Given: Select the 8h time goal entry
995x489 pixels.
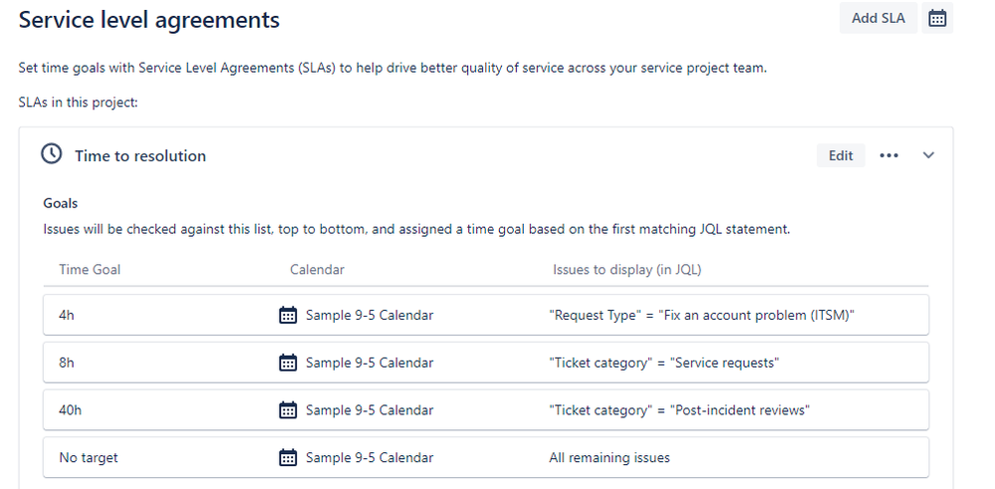Looking at the screenshot, I should (x=67, y=363).
